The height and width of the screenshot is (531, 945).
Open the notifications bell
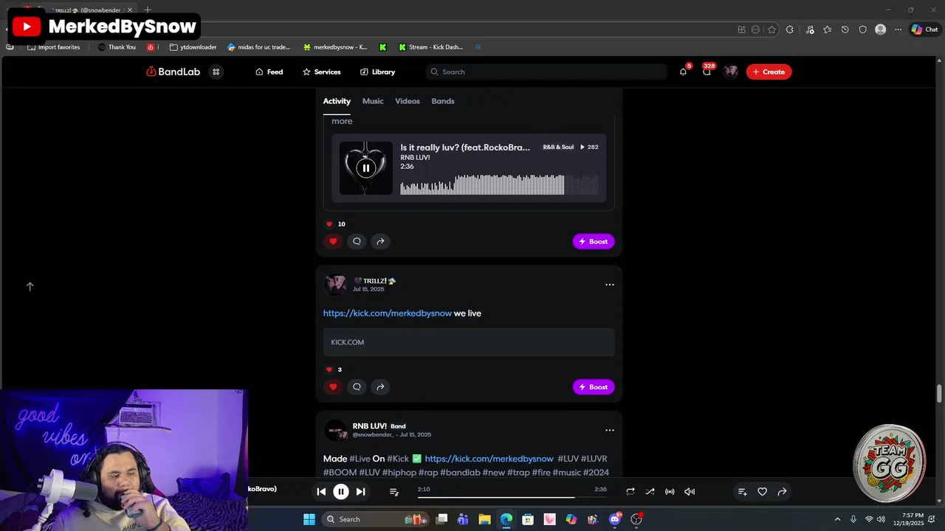[683, 72]
